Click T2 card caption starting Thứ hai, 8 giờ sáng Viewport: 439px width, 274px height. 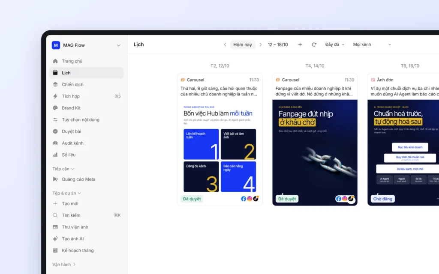point(219,91)
